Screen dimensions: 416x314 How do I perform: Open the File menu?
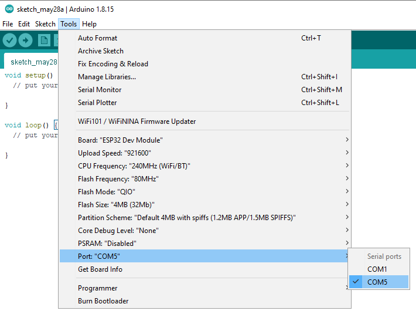8,24
